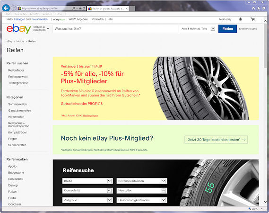Go back with the browser back arrow
Screen dimensions: 269x213
(6, 8)
